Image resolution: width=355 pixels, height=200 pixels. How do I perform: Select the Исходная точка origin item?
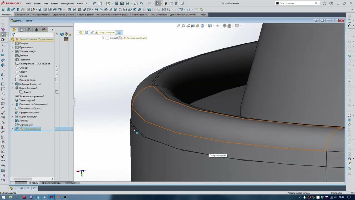point(27,80)
